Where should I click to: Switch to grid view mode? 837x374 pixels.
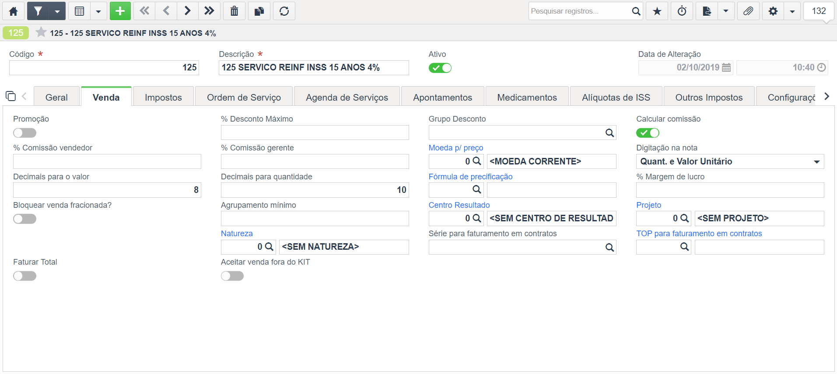pyautogui.click(x=79, y=11)
